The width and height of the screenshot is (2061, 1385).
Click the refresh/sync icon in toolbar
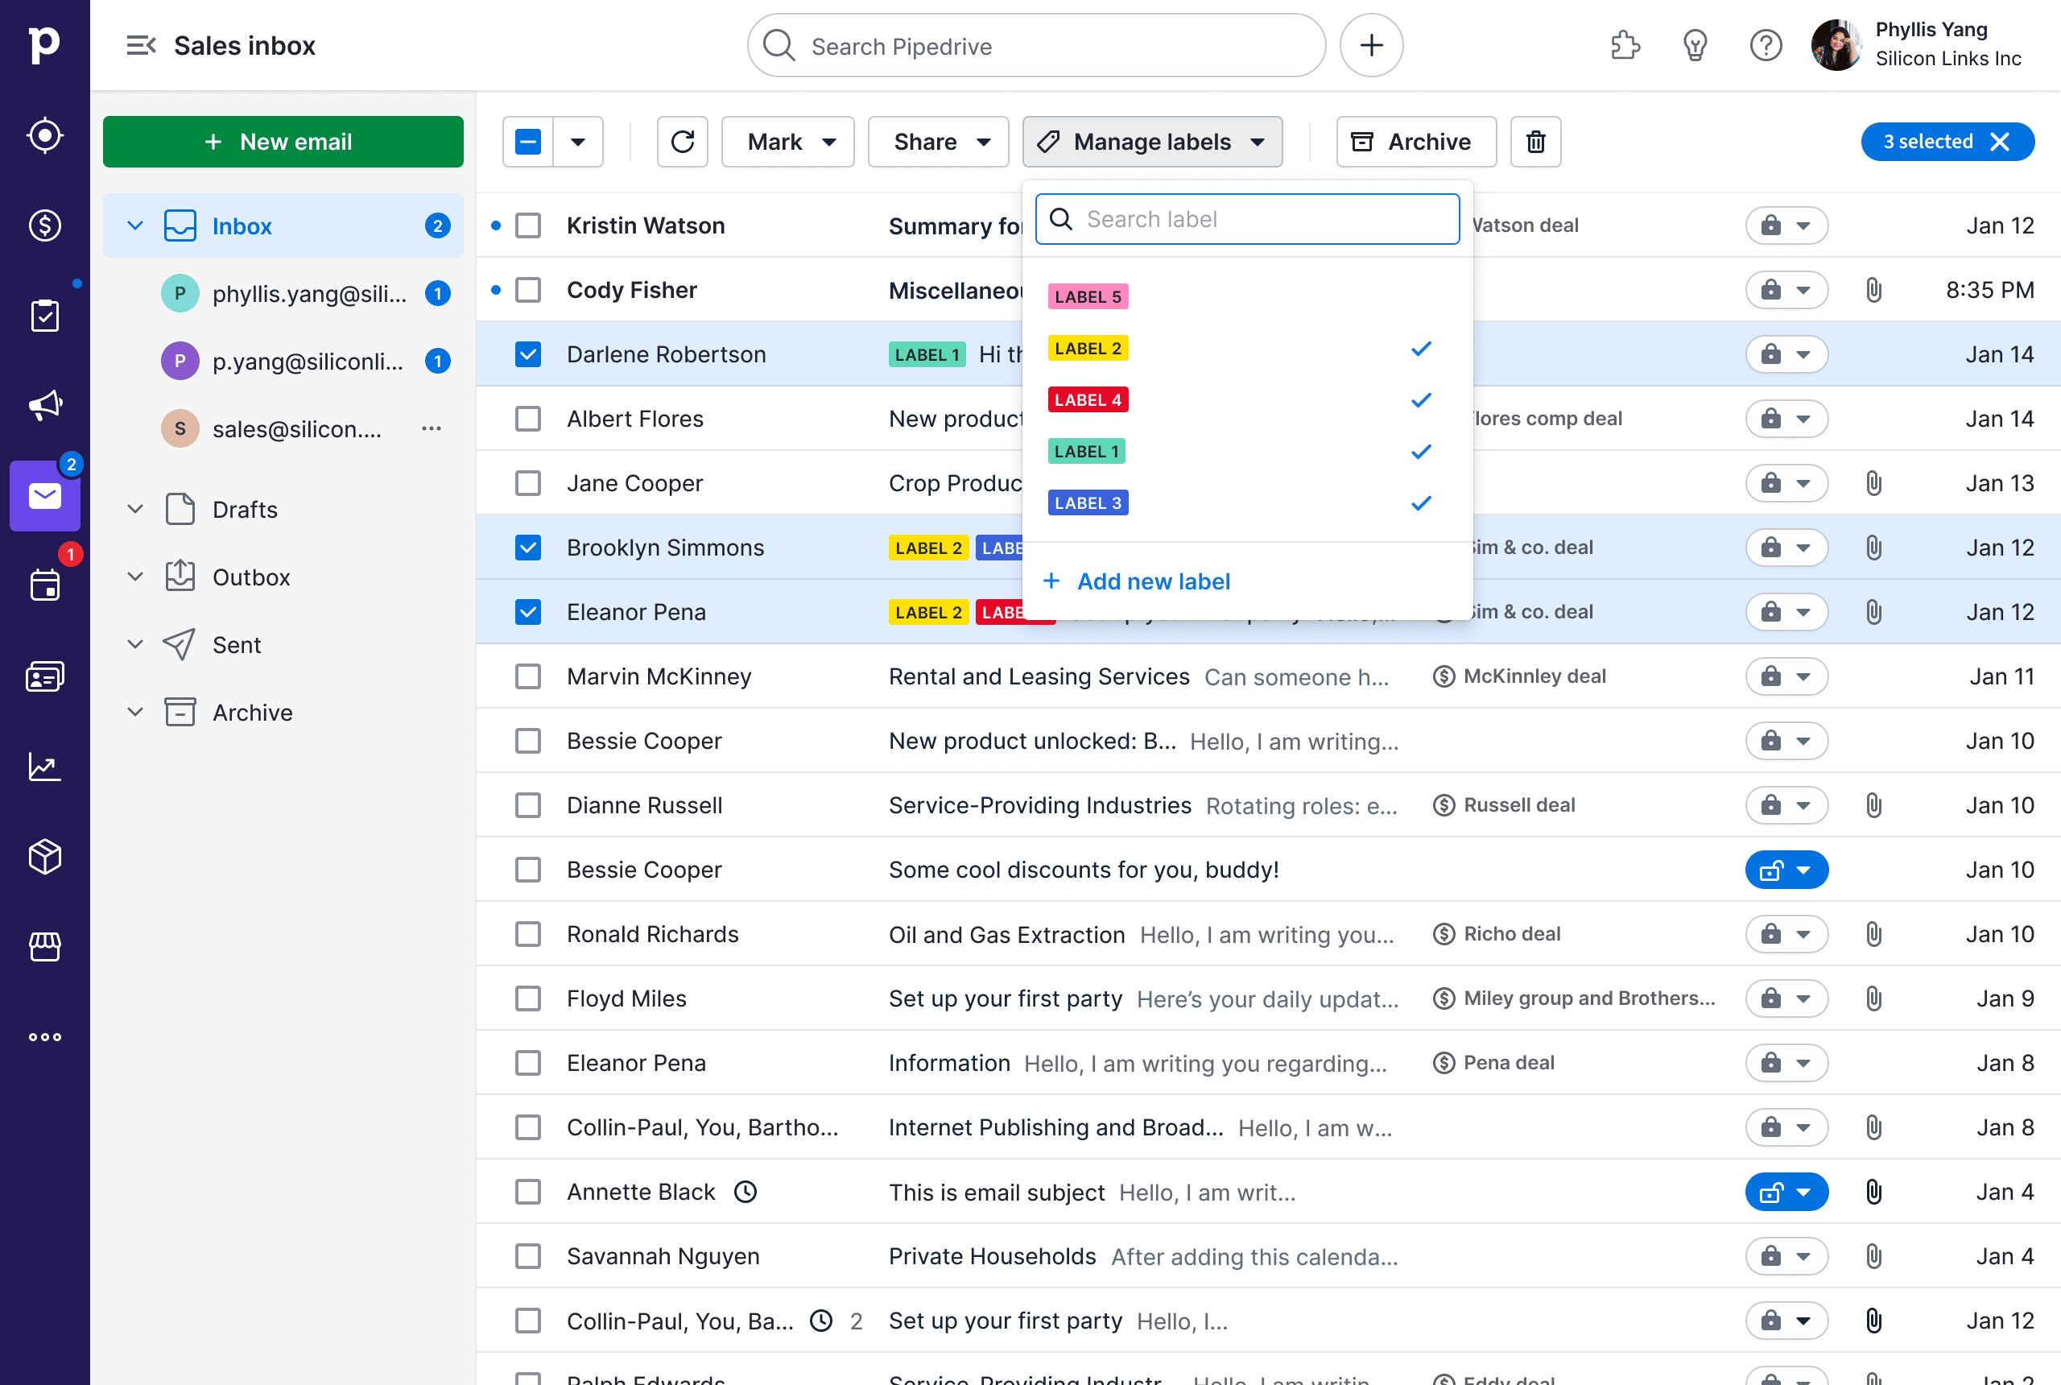(681, 143)
